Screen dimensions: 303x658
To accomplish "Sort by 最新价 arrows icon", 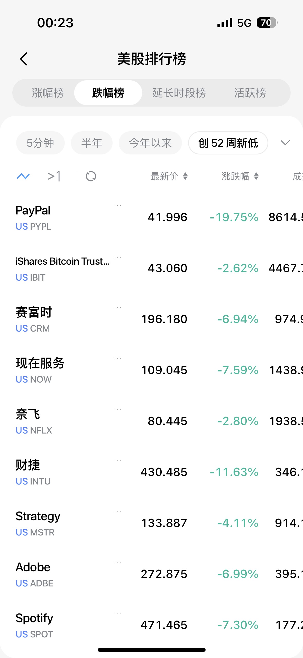I will tap(185, 176).
